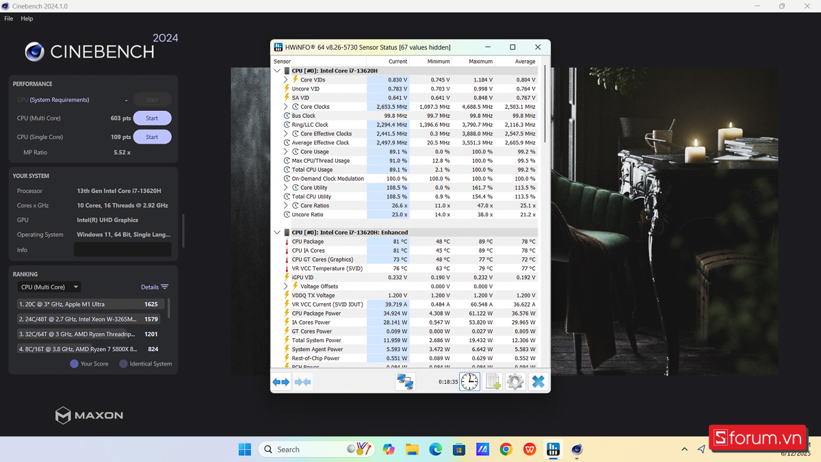Click the Info text field

pos(122,250)
